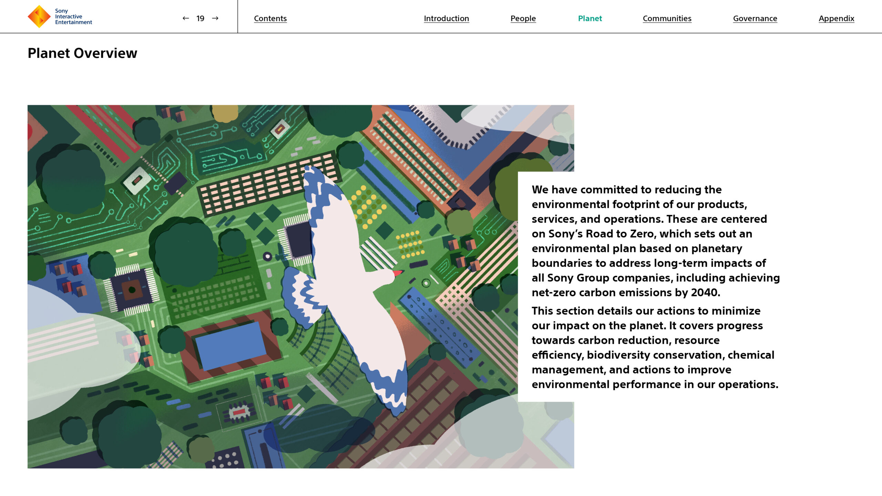The width and height of the screenshot is (882, 496).
Task: Open the Appendix section
Action: (836, 19)
